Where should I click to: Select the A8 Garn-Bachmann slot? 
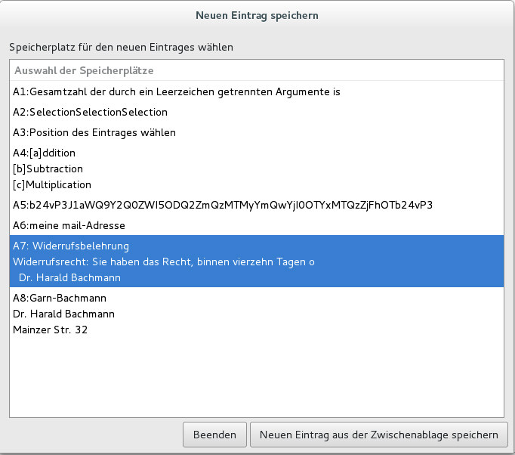(x=60, y=298)
